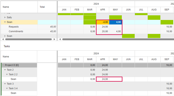Click Project D April total 24,00
Screen dimensions: 174x96
click(105, 65)
